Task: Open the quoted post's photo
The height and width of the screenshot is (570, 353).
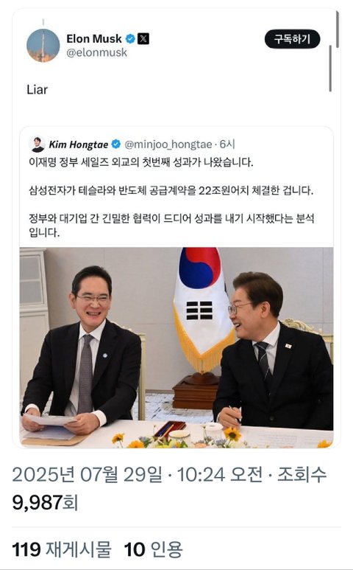Action: pyautogui.click(x=176, y=347)
